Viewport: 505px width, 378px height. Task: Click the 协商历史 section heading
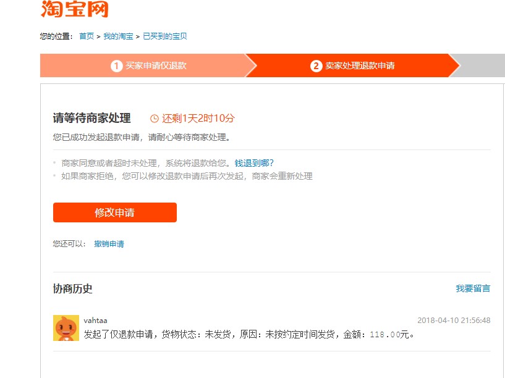click(x=72, y=288)
